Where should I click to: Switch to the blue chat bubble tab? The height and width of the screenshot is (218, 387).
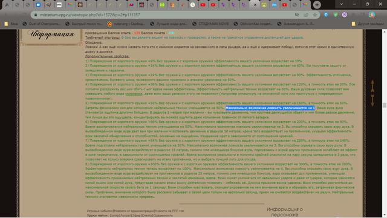coord(38,5)
